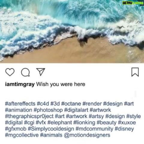Open the #octane hashtag
The image size is (144, 144).
71,103
